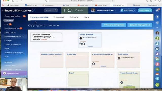
Task: Open Обучение Академия 1С item
Action: point(14,36)
